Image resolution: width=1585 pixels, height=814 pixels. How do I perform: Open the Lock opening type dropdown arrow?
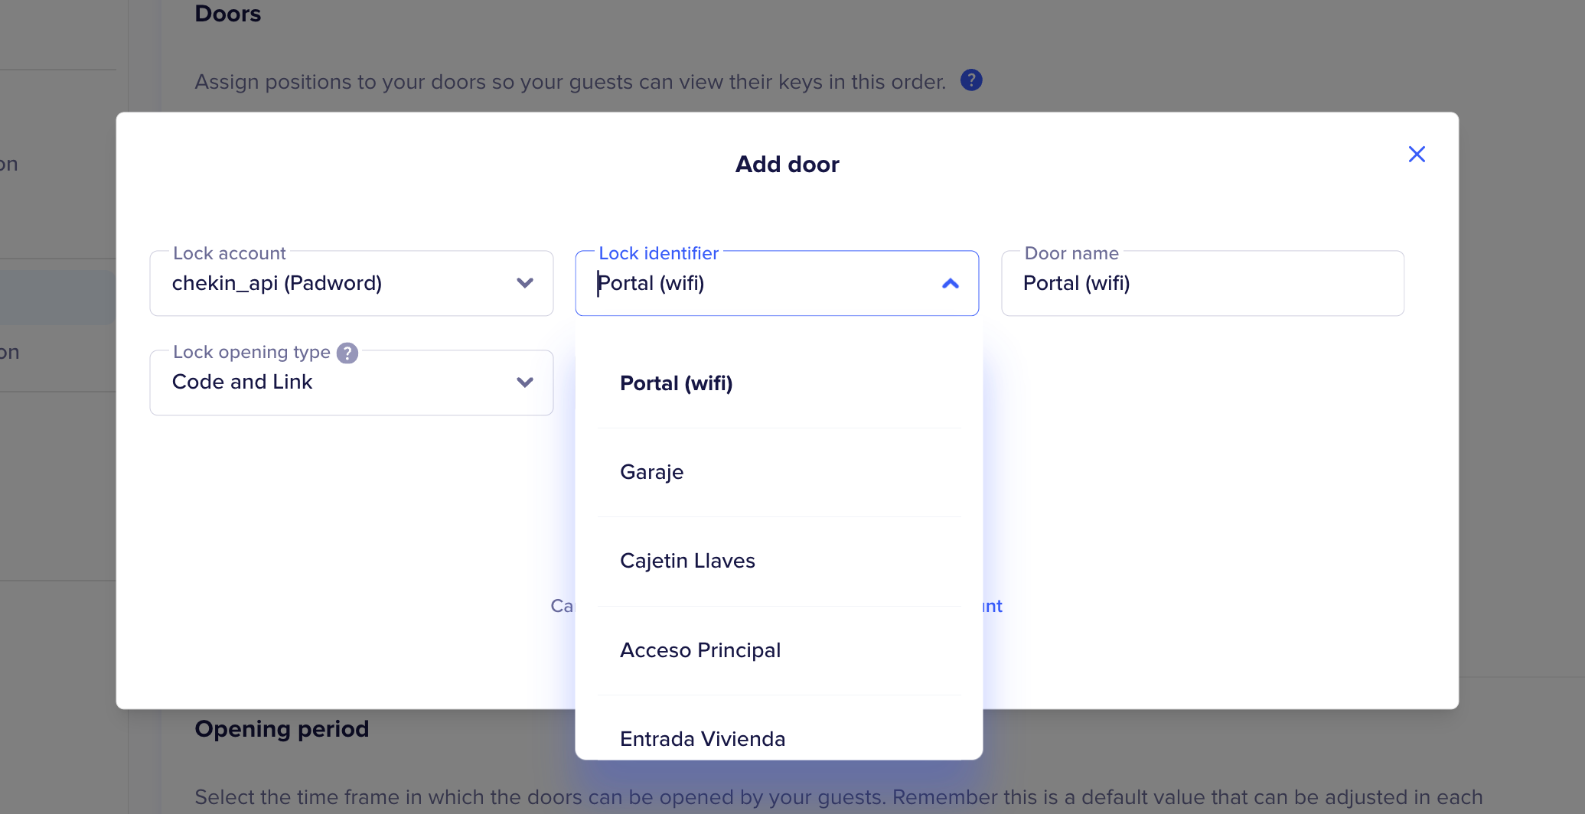click(x=525, y=383)
